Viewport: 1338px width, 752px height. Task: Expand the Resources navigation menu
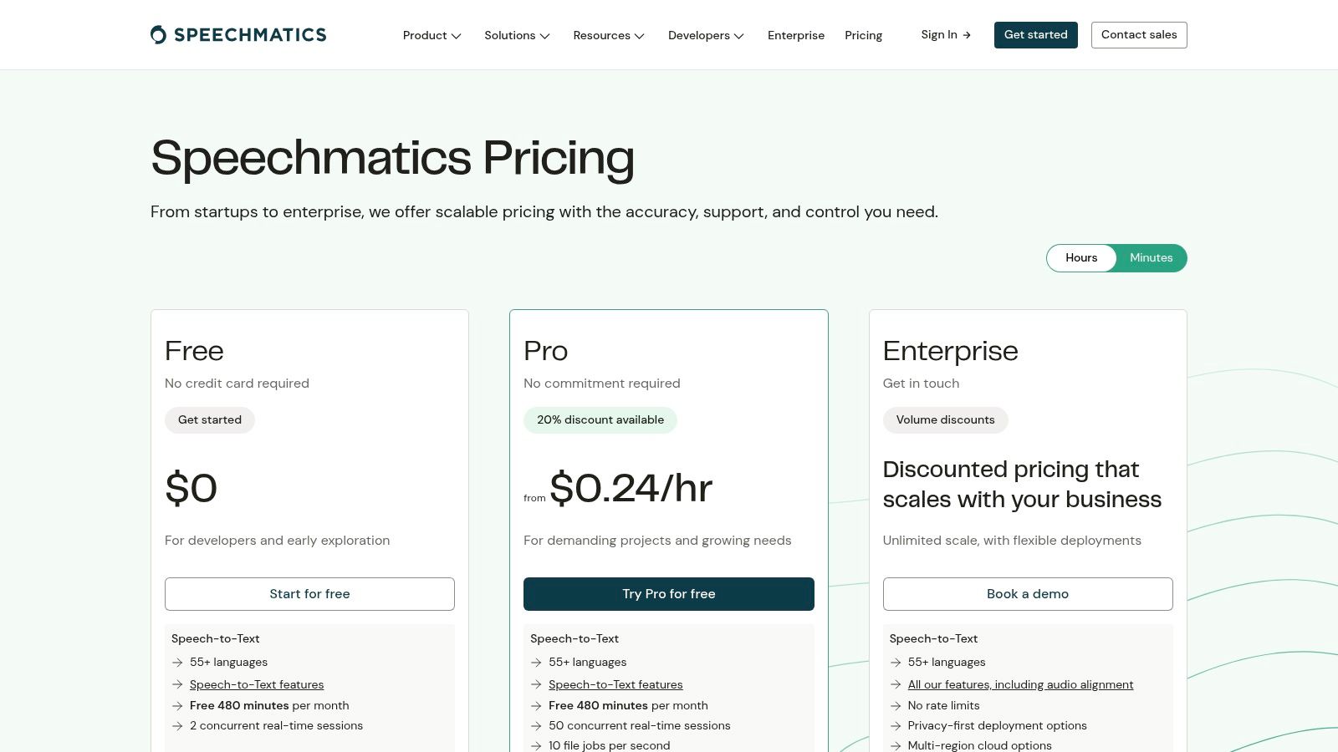tap(609, 35)
